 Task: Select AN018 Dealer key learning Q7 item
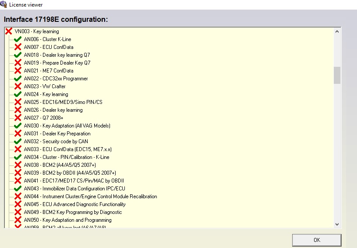(57, 55)
